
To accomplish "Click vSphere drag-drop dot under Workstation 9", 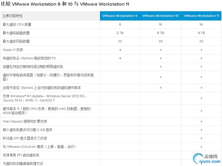I will click(x=120, y=58).
